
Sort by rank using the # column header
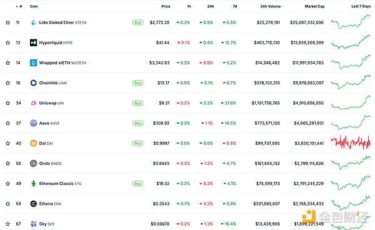[20, 6]
